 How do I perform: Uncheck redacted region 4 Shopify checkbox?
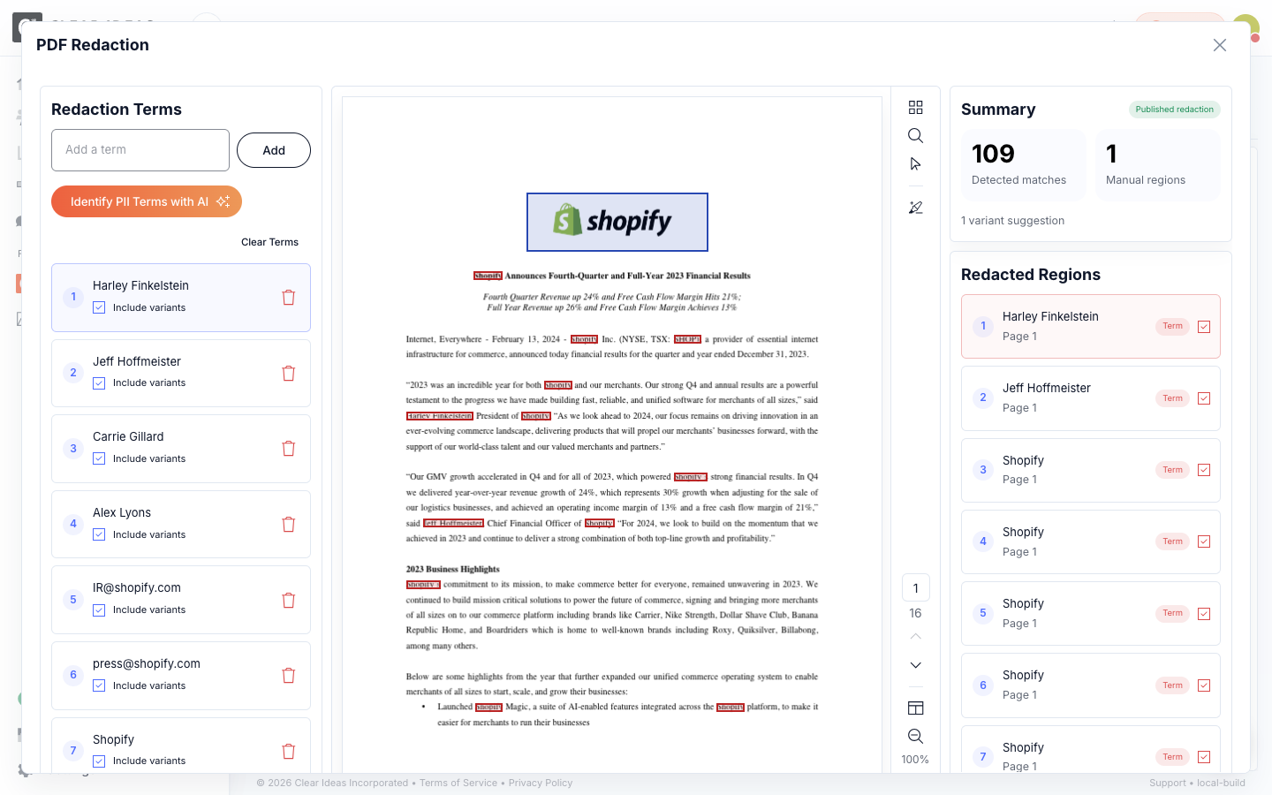pos(1204,541)
